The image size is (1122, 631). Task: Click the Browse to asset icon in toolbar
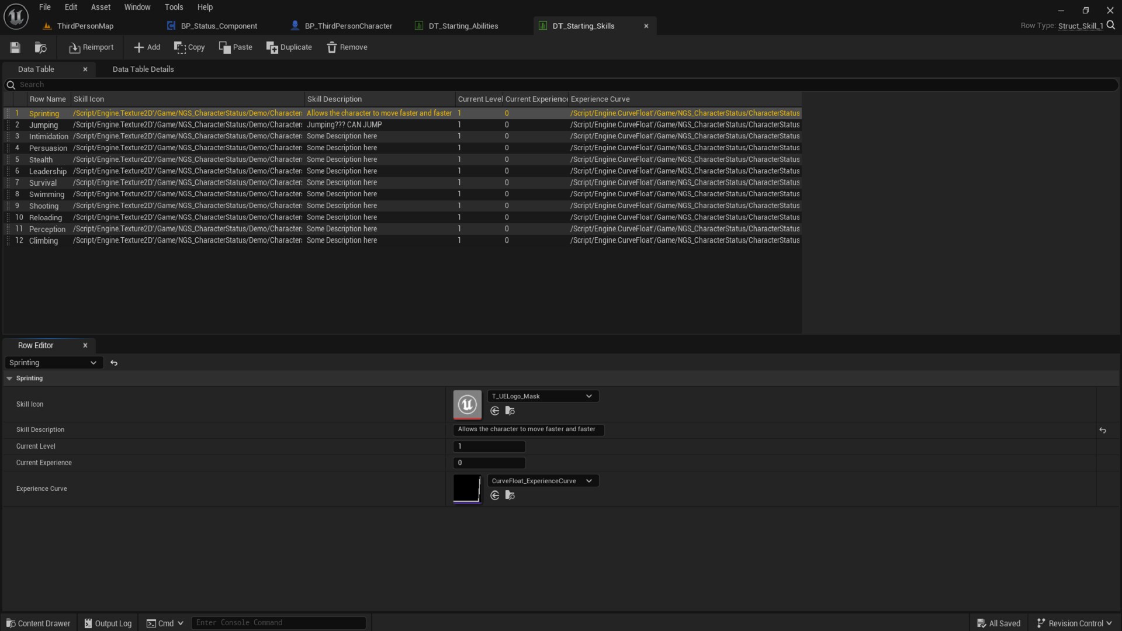pos(40,47)
